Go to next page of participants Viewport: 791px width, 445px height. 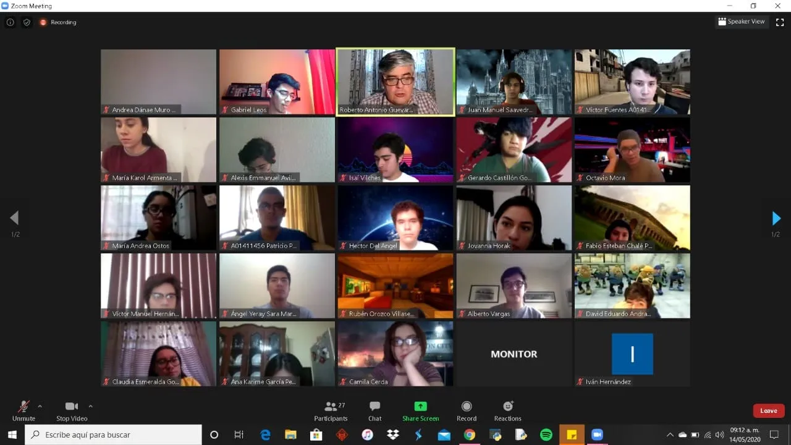pos(776,218)
